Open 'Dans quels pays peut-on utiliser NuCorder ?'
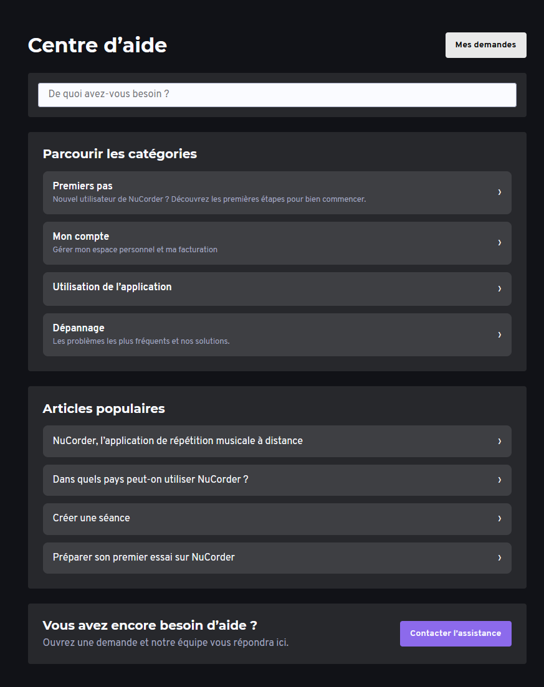 150,480
